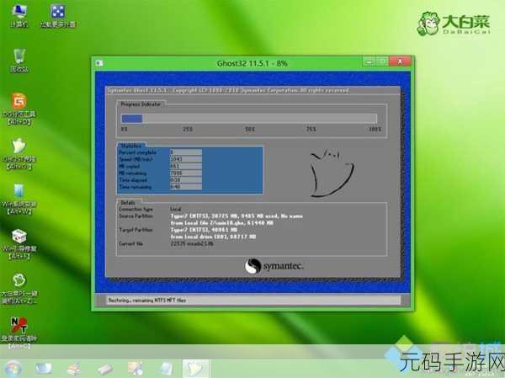This screenshot has width=505, height=378.
Task: Open the Start orb on the taskbar
Action: pyautogui.click(x=13, y=369)
